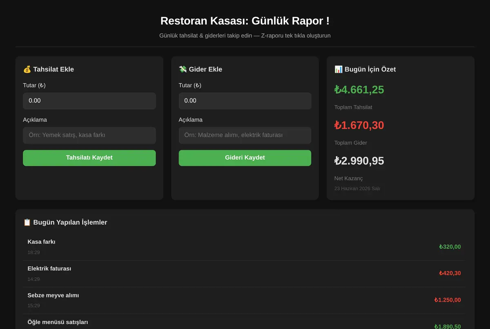Click the Tutar (₺) label in Gider Ekle
490x329 pixels.
190,85
